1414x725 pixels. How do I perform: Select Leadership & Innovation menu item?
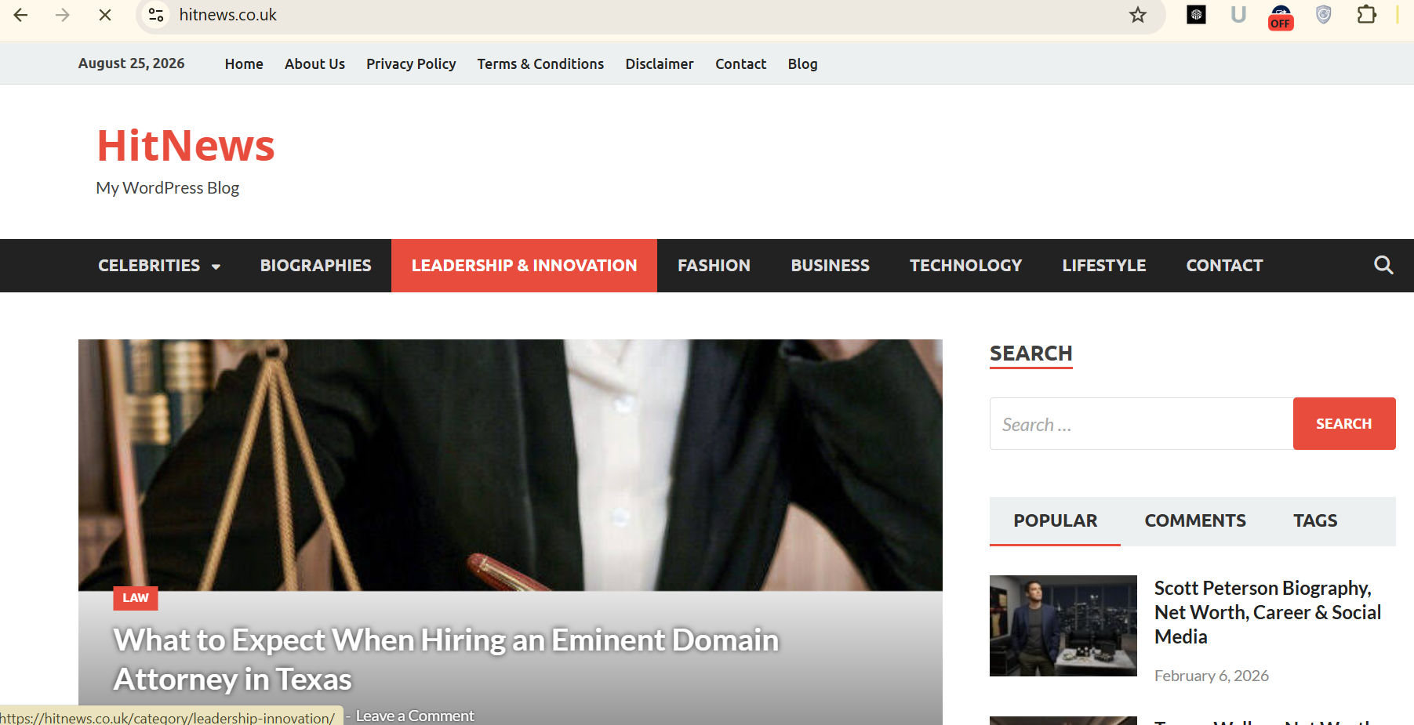524,266
